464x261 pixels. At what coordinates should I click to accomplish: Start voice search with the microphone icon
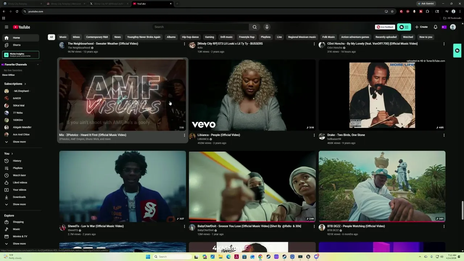tap(267, 27)
